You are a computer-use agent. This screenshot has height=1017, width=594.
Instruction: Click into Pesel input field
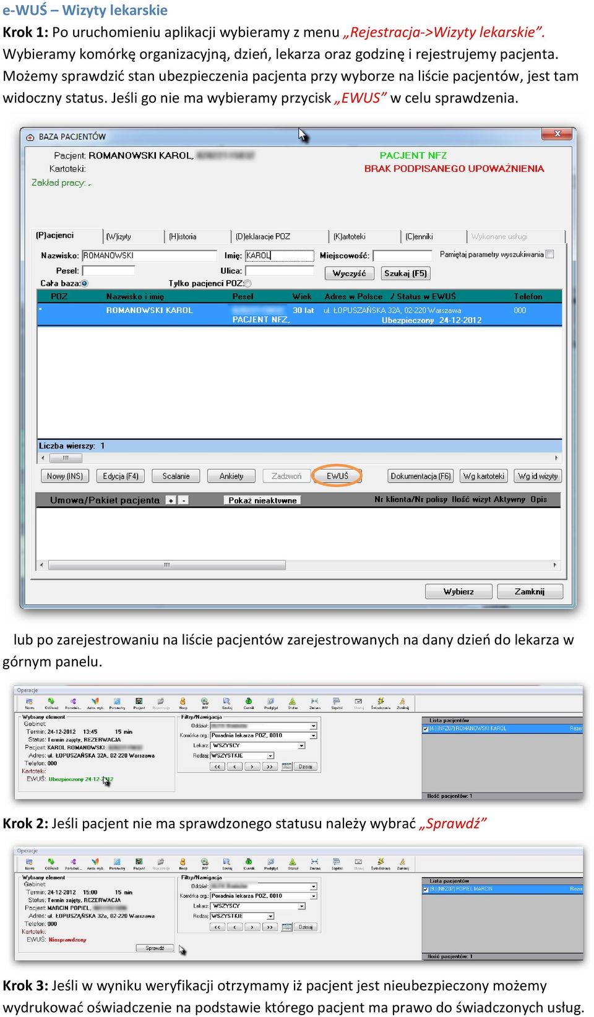tap(108, 270)
